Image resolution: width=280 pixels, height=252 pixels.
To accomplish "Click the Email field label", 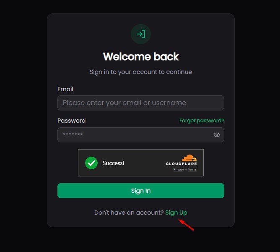I will [65, 89].
